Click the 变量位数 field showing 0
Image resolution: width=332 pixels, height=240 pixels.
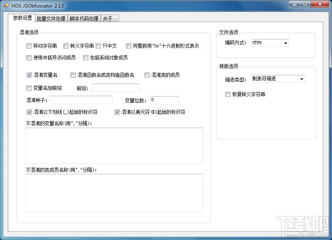click(x=165, y=100)
